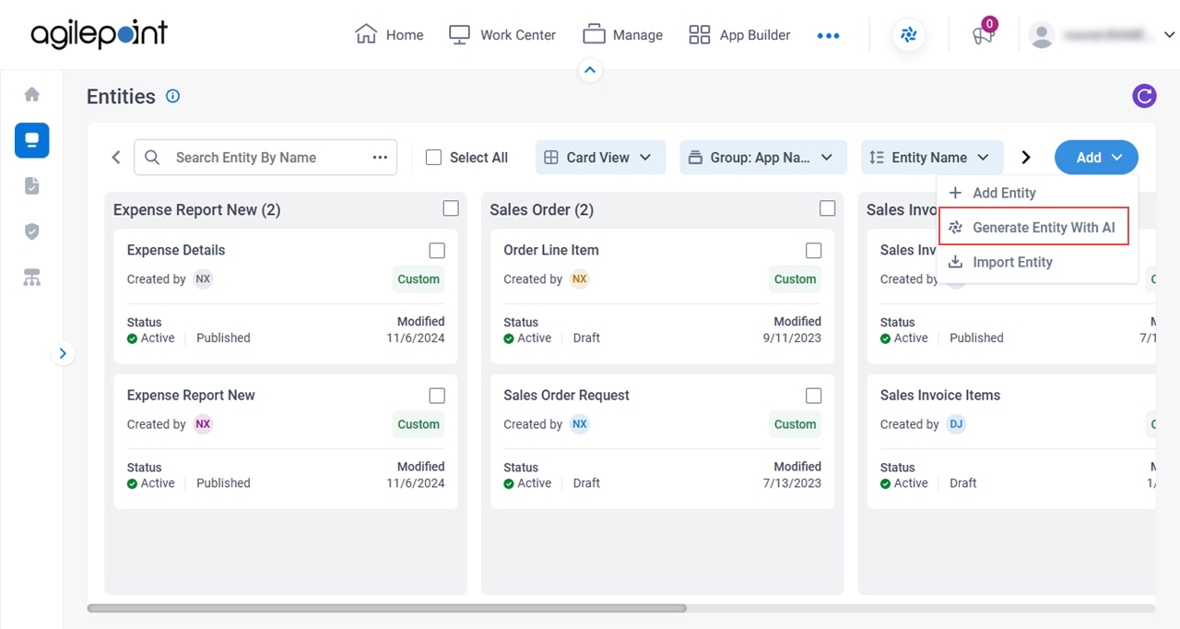
Task: Click the NX avatar on Sales Order Request
Action: (x=579, y=424)
